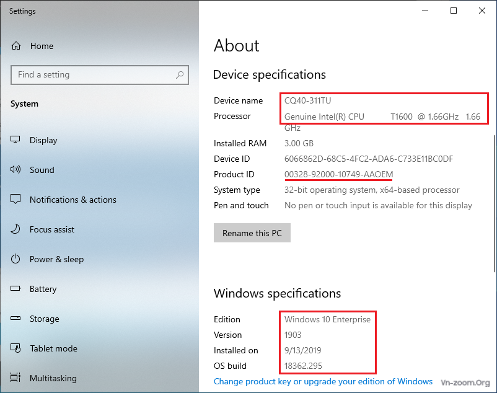Click the Focus assist moon icon
This screenshot has height=393, width=497.
pyautogui.click(x=15, y=229)
